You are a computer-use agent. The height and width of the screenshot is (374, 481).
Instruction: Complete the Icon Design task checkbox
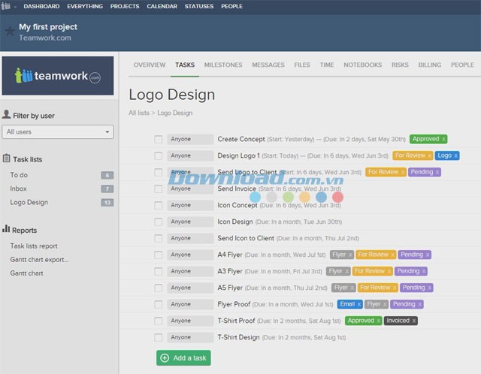[x=159, y=222]
